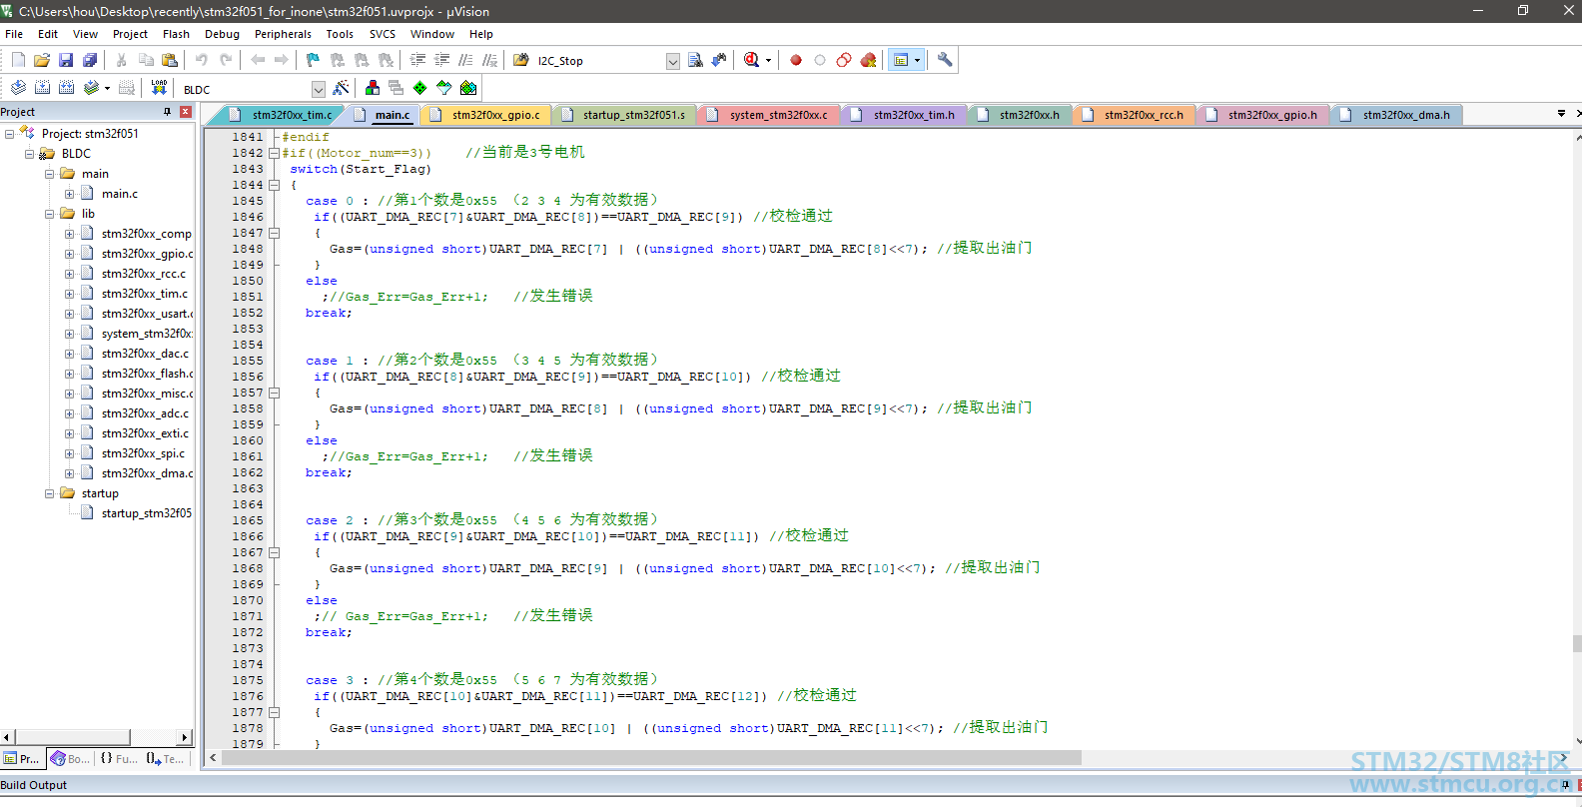Pin the Project panel
The height and width of the screenshot is (807, 1582).
167,112
